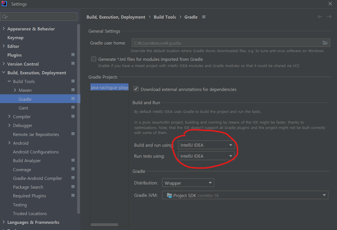This screenshot has height=230, width=337.
Task: Expand Debugger node
Action: tap(9, 125)
